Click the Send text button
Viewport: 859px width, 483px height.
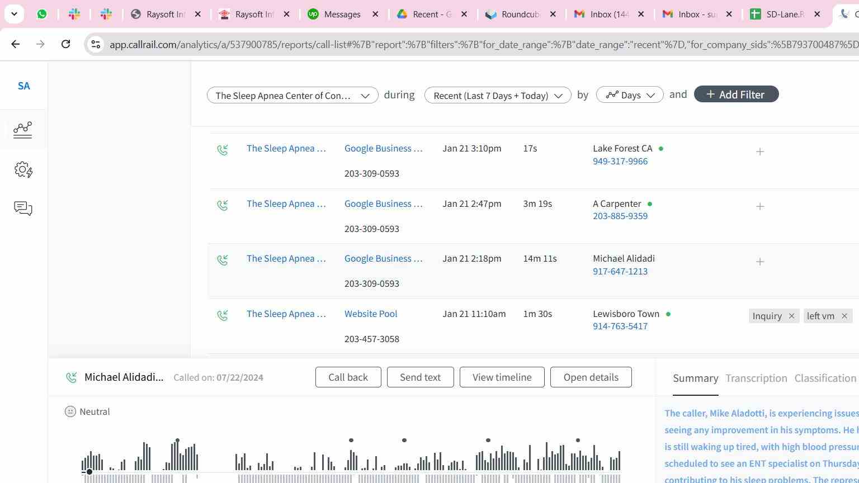click(420, 377)
